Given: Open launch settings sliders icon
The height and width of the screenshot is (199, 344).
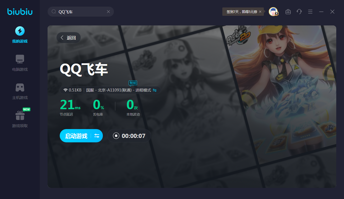Looking at the screenshot, I should 97,136.
